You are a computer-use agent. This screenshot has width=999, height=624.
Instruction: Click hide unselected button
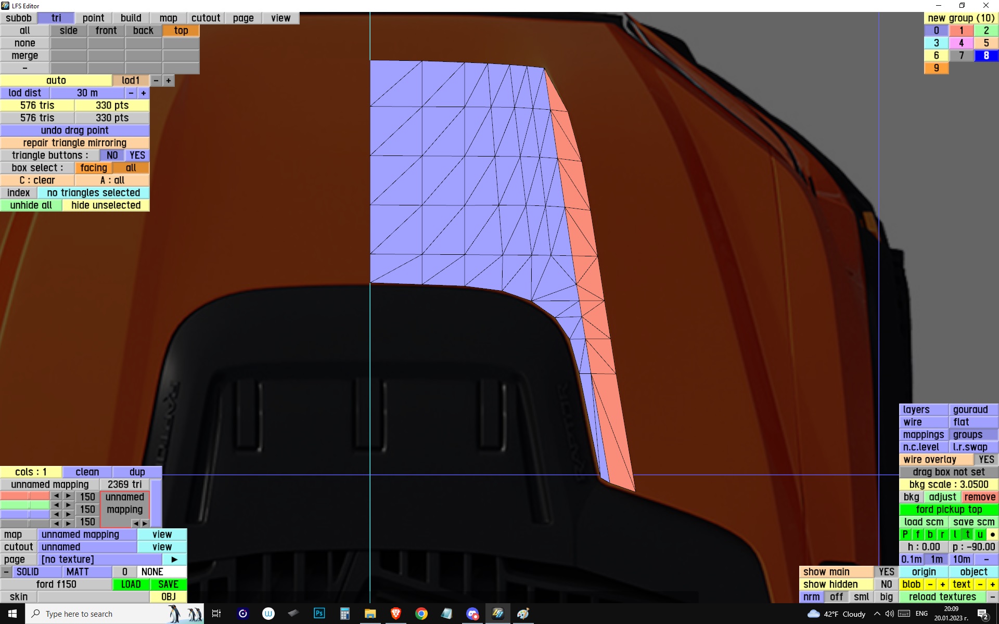pyautogui.click(x=106, y=205)
